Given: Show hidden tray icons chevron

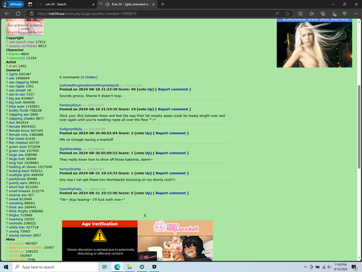Looking at the screenshot, I should (306, 267).
